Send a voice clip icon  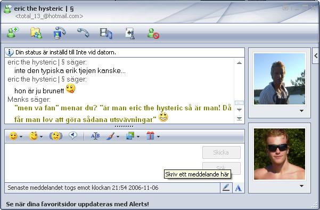coord(73,135)
